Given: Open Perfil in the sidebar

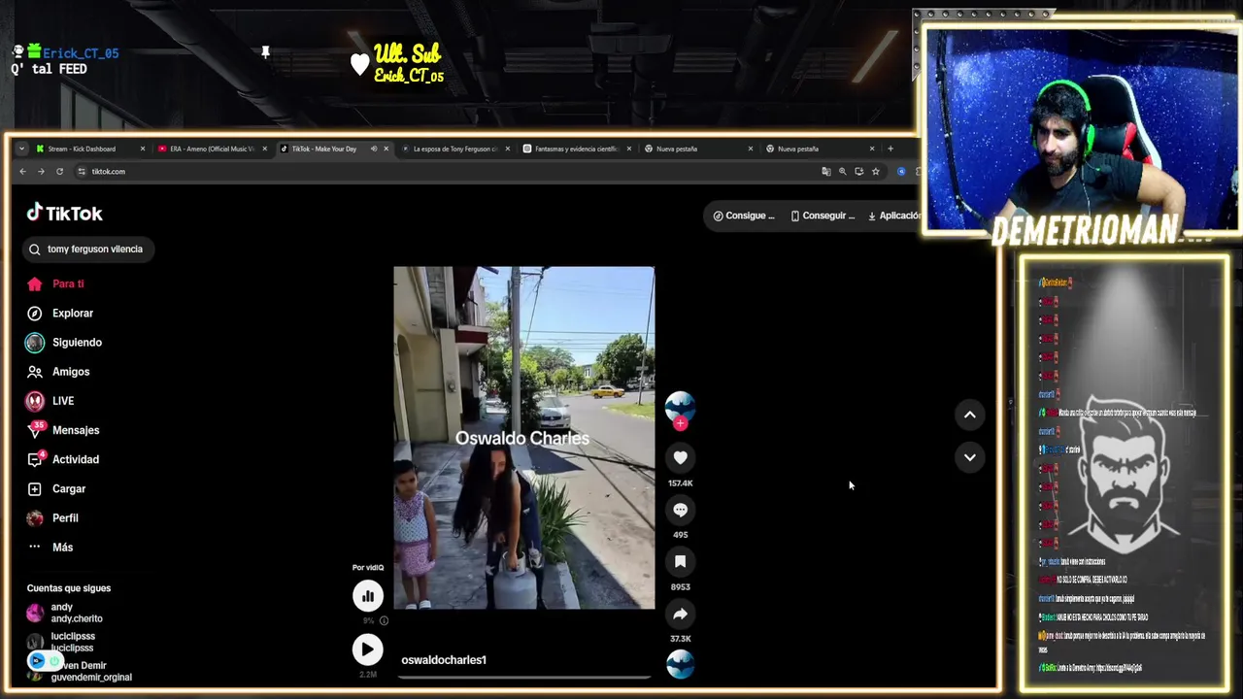Looking at the screenshot, I should [x=52, y=517].
